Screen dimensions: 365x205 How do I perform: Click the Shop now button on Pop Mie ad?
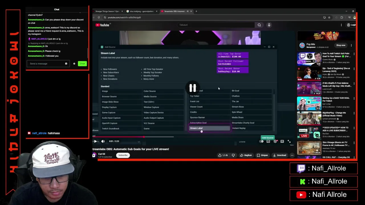click(341, 45)
